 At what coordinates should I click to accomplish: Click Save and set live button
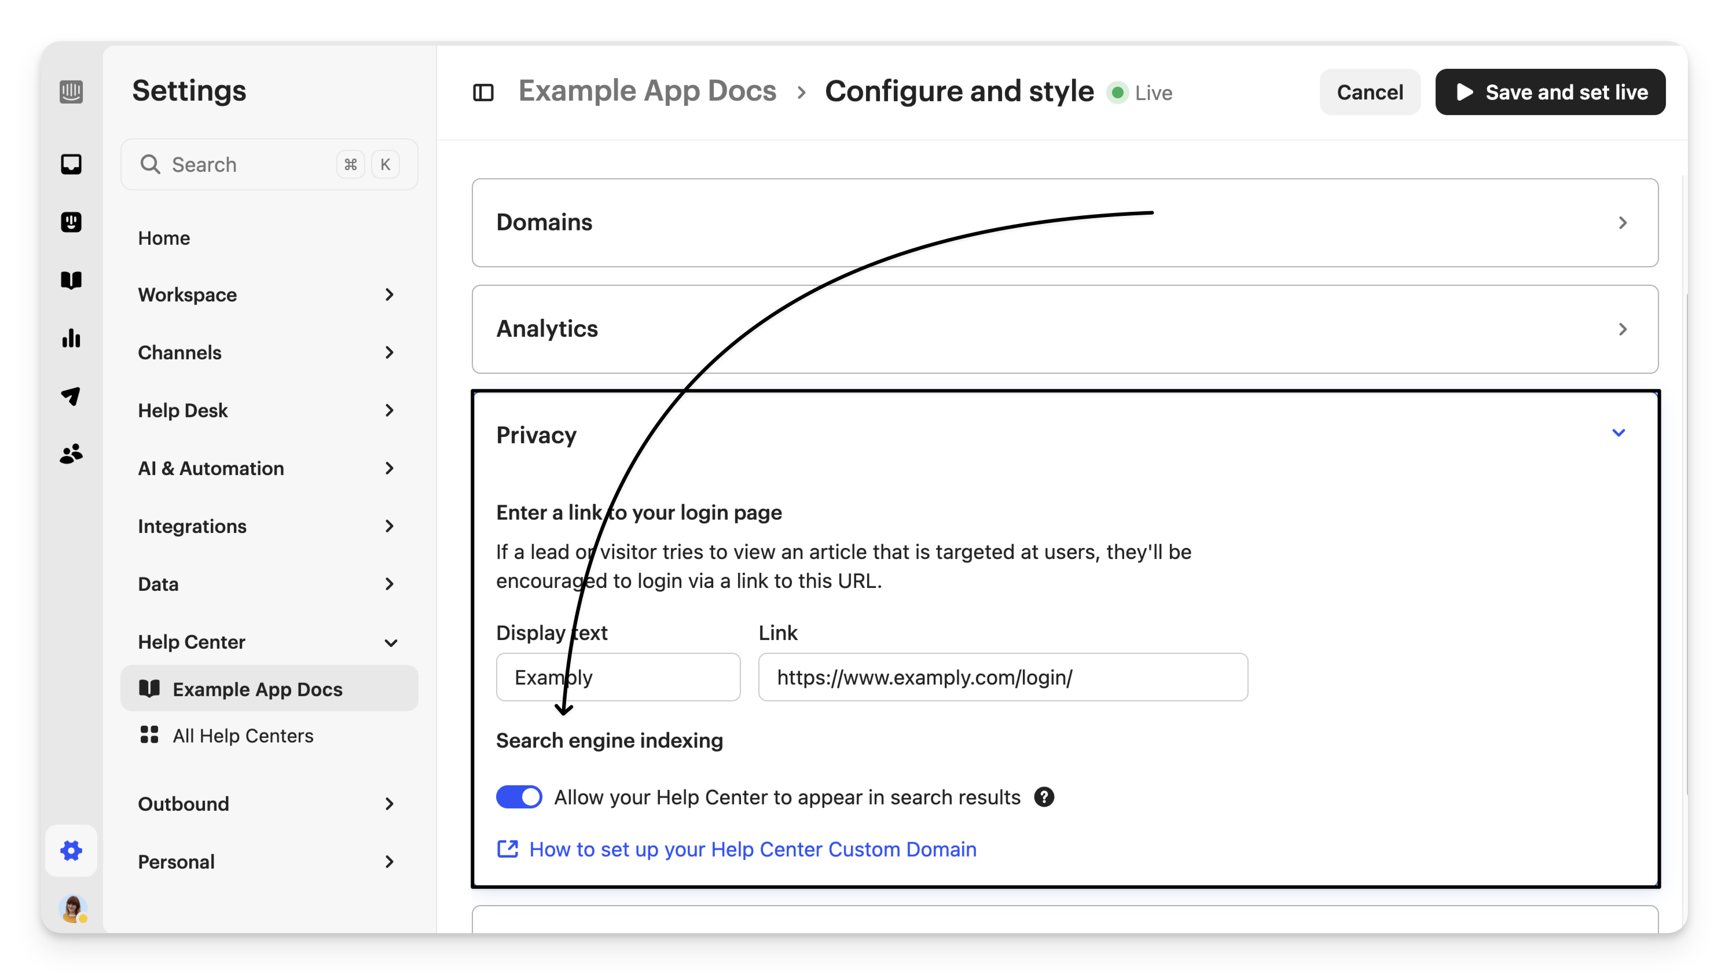tap(1550, 93)
